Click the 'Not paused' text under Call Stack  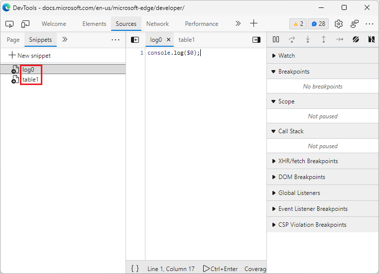323,146
